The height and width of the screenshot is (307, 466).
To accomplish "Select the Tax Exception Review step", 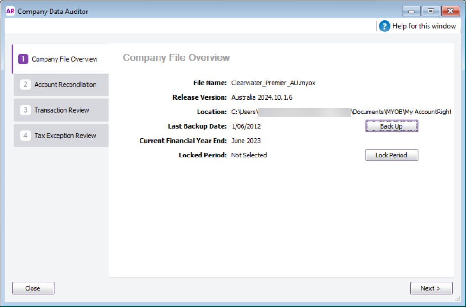I will click(61, 135).
